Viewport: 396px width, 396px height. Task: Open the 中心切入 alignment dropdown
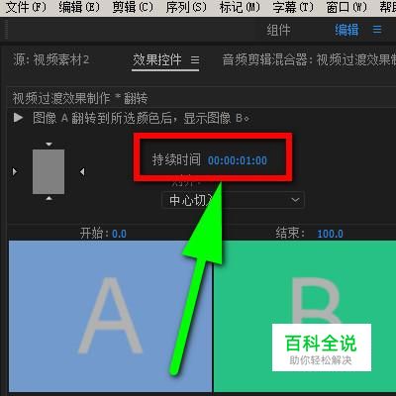[233, 200]
